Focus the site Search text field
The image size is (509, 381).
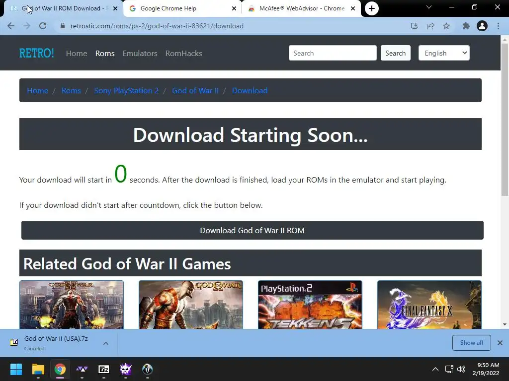pos(333,53)
